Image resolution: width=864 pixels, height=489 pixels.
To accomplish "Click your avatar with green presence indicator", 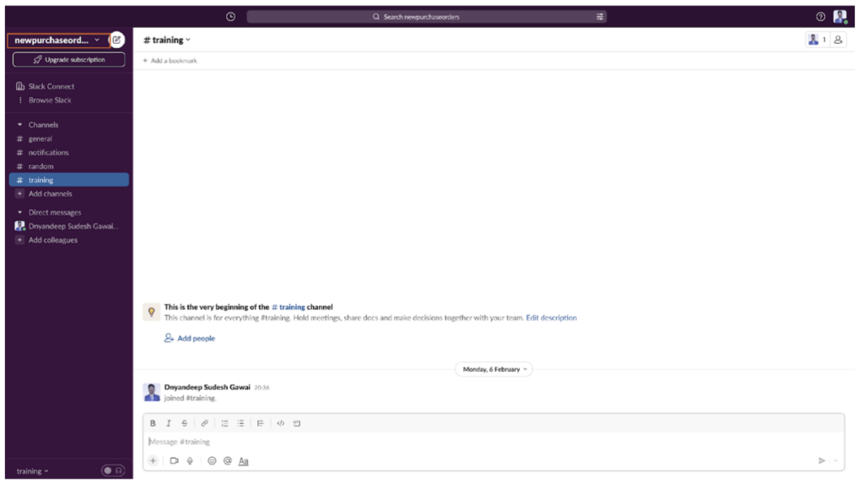I will [840, 16].
